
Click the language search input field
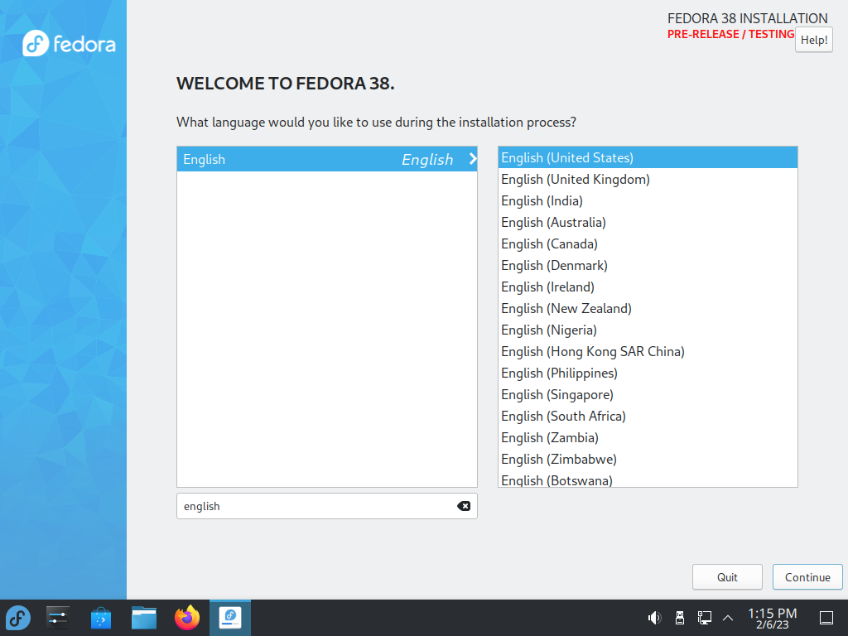click(326, 506)
